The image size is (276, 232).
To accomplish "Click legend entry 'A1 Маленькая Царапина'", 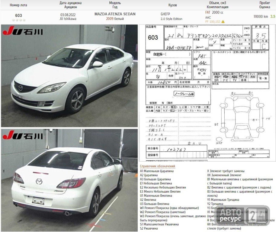I will point(157,171).
